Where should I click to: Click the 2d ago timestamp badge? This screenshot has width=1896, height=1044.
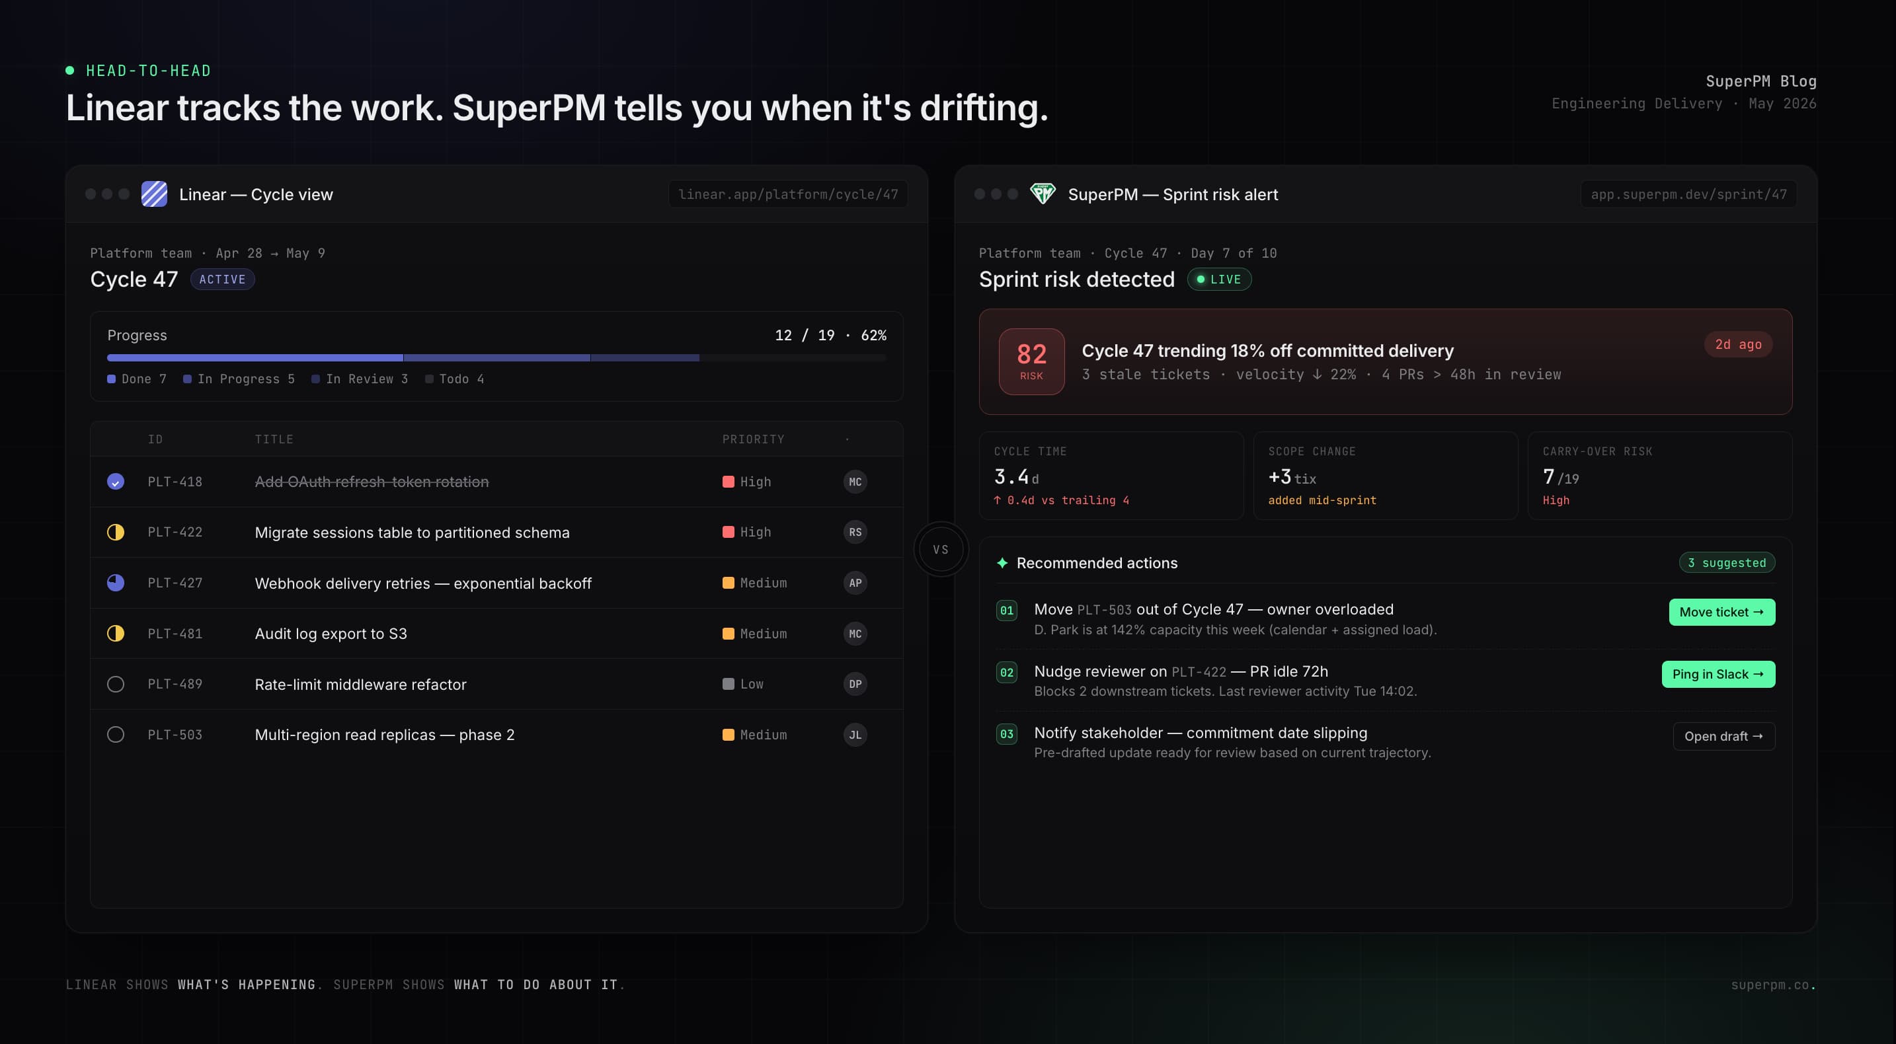(1738, 344)
